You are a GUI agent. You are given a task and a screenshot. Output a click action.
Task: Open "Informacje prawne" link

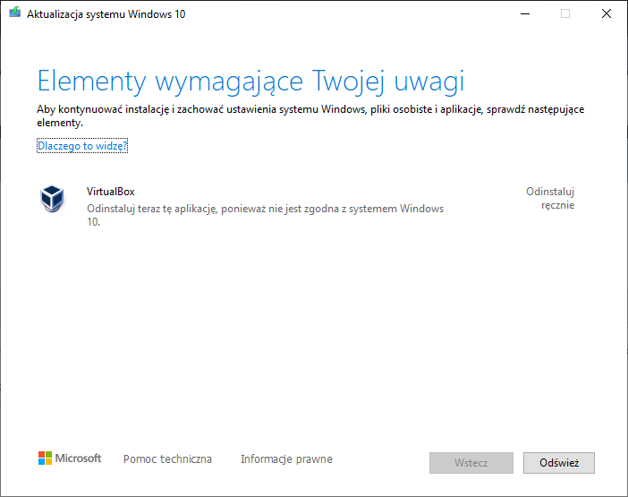pyautogui.click(x=286, y=458)
